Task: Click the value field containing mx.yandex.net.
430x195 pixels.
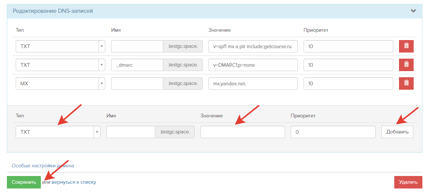Action: click(253, 83)
